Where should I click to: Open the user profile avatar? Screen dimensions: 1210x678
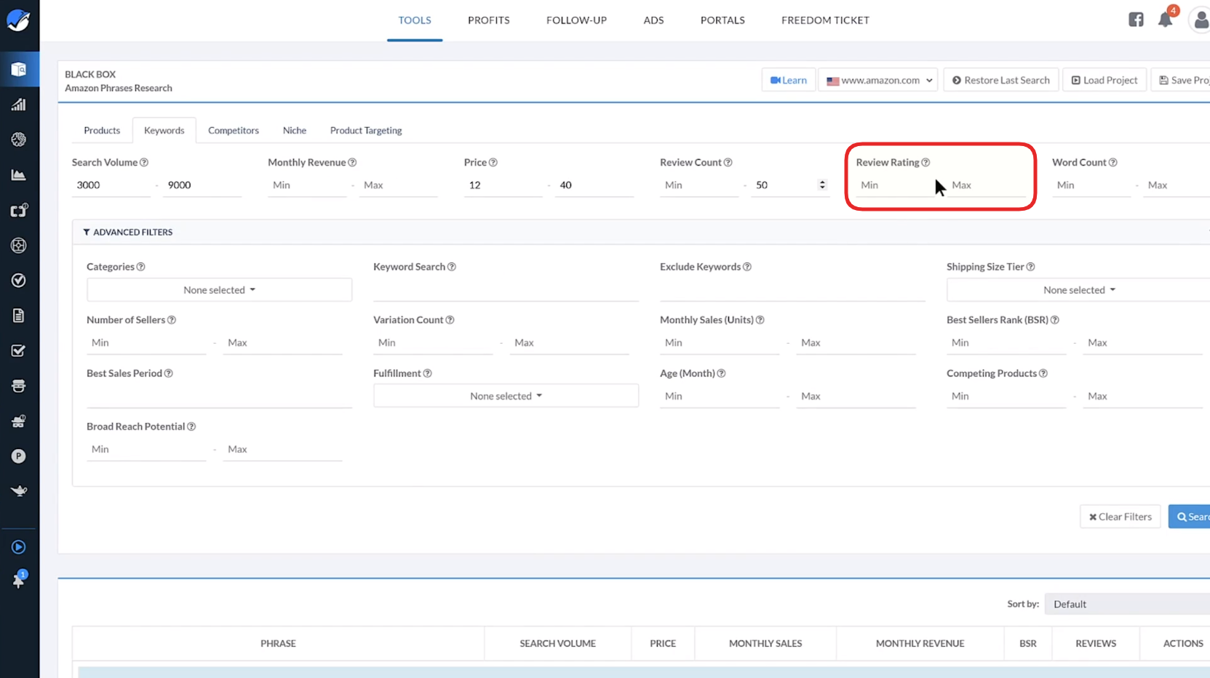1201,20
